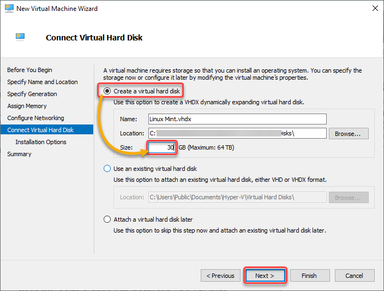Open Specify Generation step
The width and height of the screenshot is (384, 291).
tap(32, 94)
